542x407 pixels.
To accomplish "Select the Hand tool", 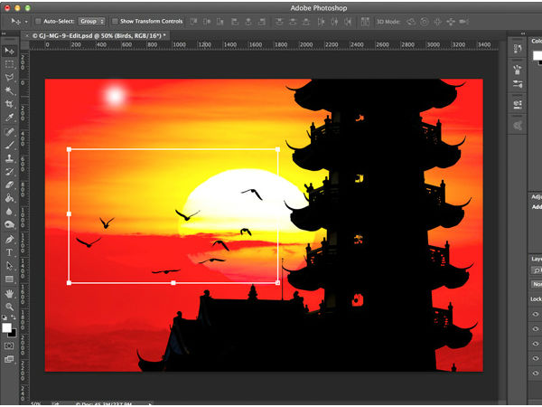I will (10, 293).
